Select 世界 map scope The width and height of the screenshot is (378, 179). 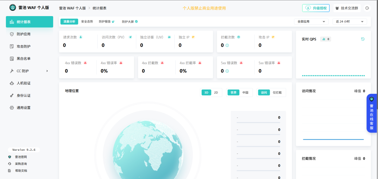233,92
